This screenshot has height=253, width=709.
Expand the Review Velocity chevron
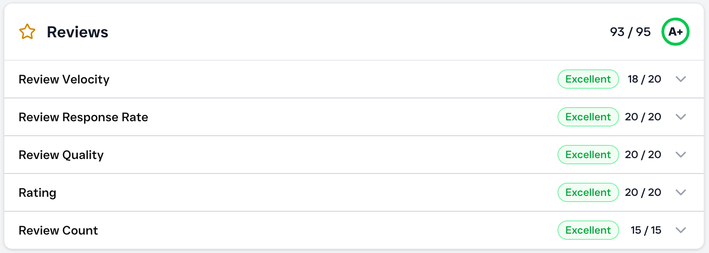681,79
